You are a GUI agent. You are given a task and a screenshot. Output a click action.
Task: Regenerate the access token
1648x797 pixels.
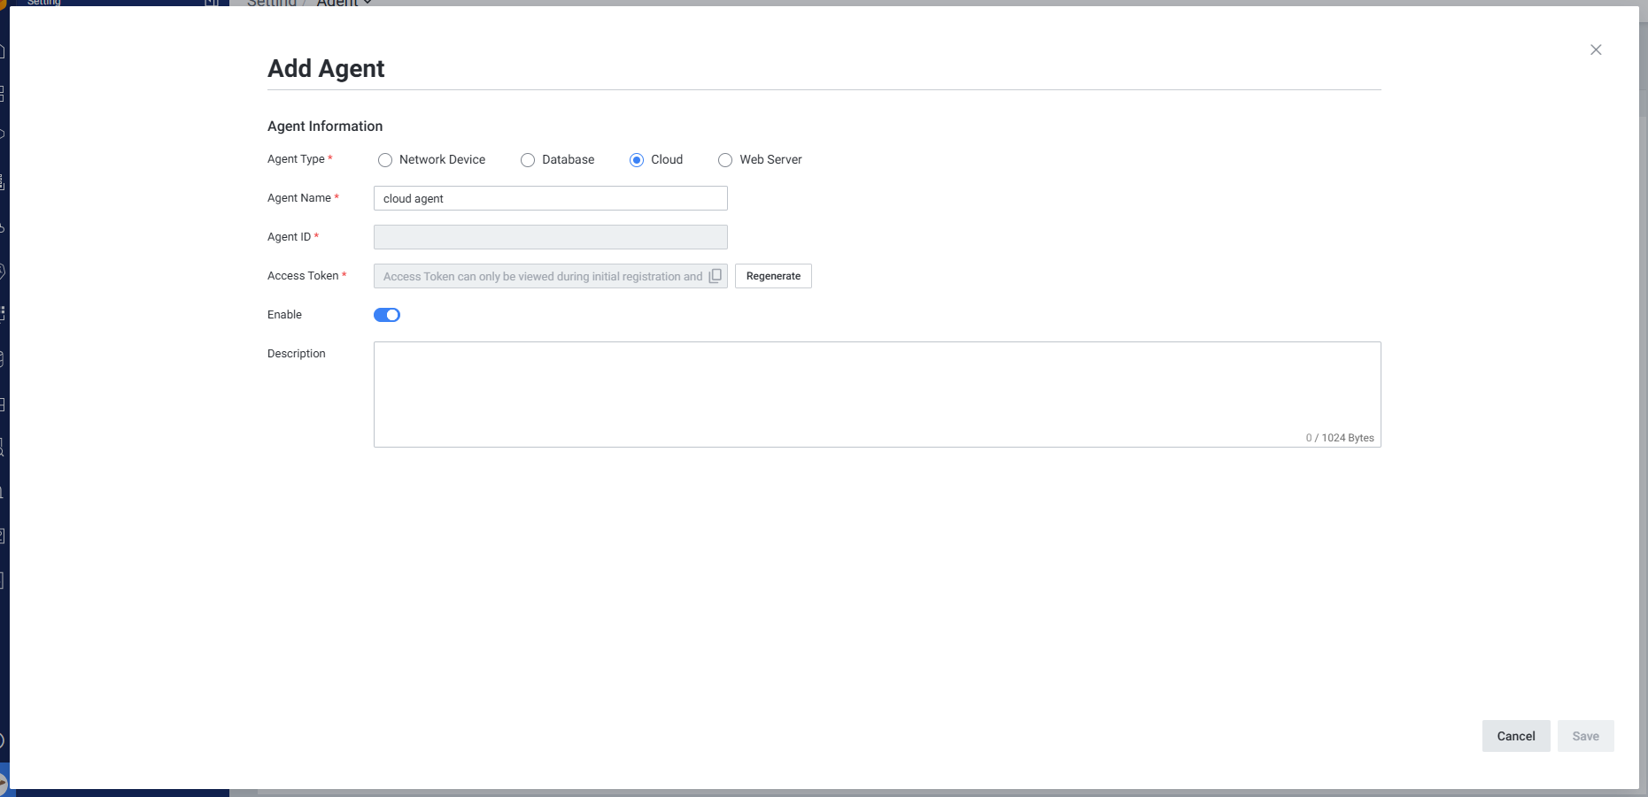[x=773, y=276]
